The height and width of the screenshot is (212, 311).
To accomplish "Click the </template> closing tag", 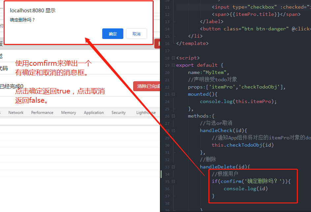I will click(192, 43).
